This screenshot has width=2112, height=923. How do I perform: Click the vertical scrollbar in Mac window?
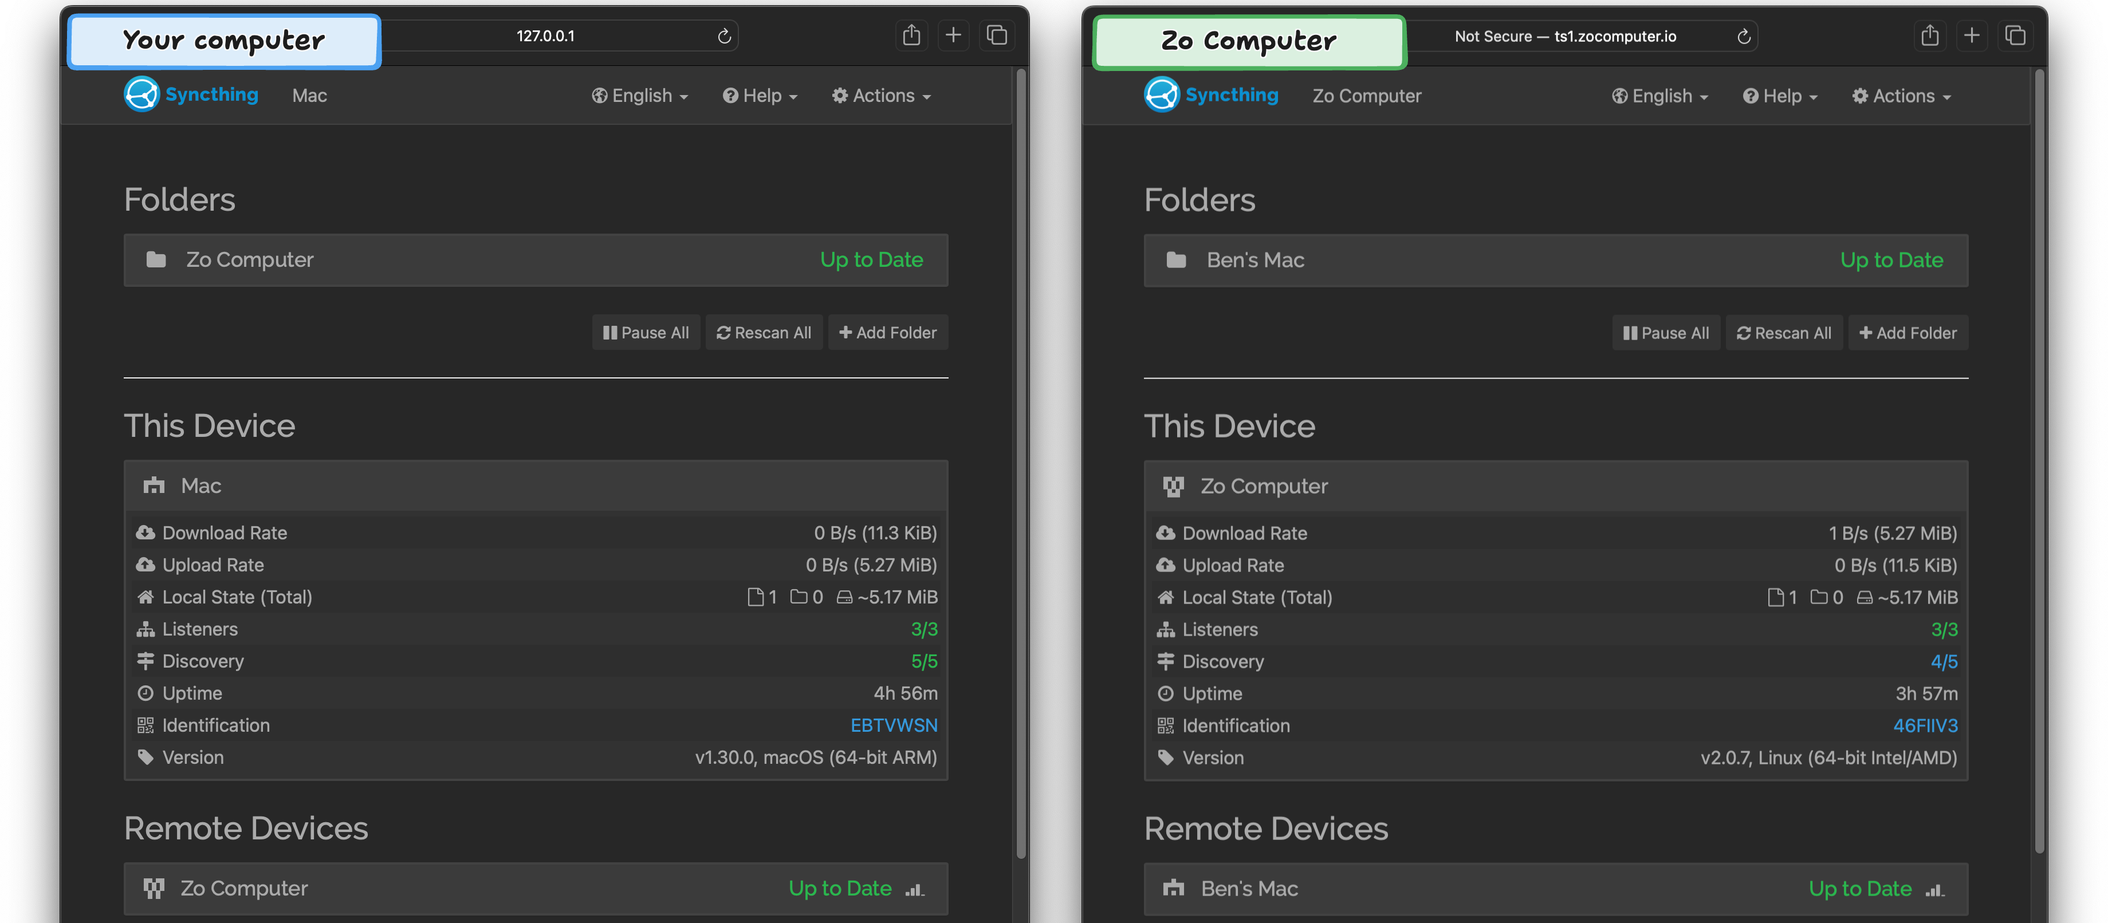[1021, 463]
